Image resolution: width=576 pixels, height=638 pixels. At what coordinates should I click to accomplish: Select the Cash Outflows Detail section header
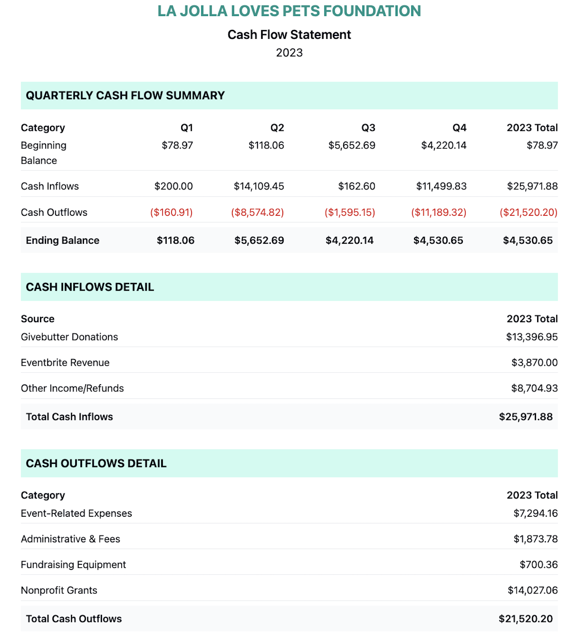point(96,463)
